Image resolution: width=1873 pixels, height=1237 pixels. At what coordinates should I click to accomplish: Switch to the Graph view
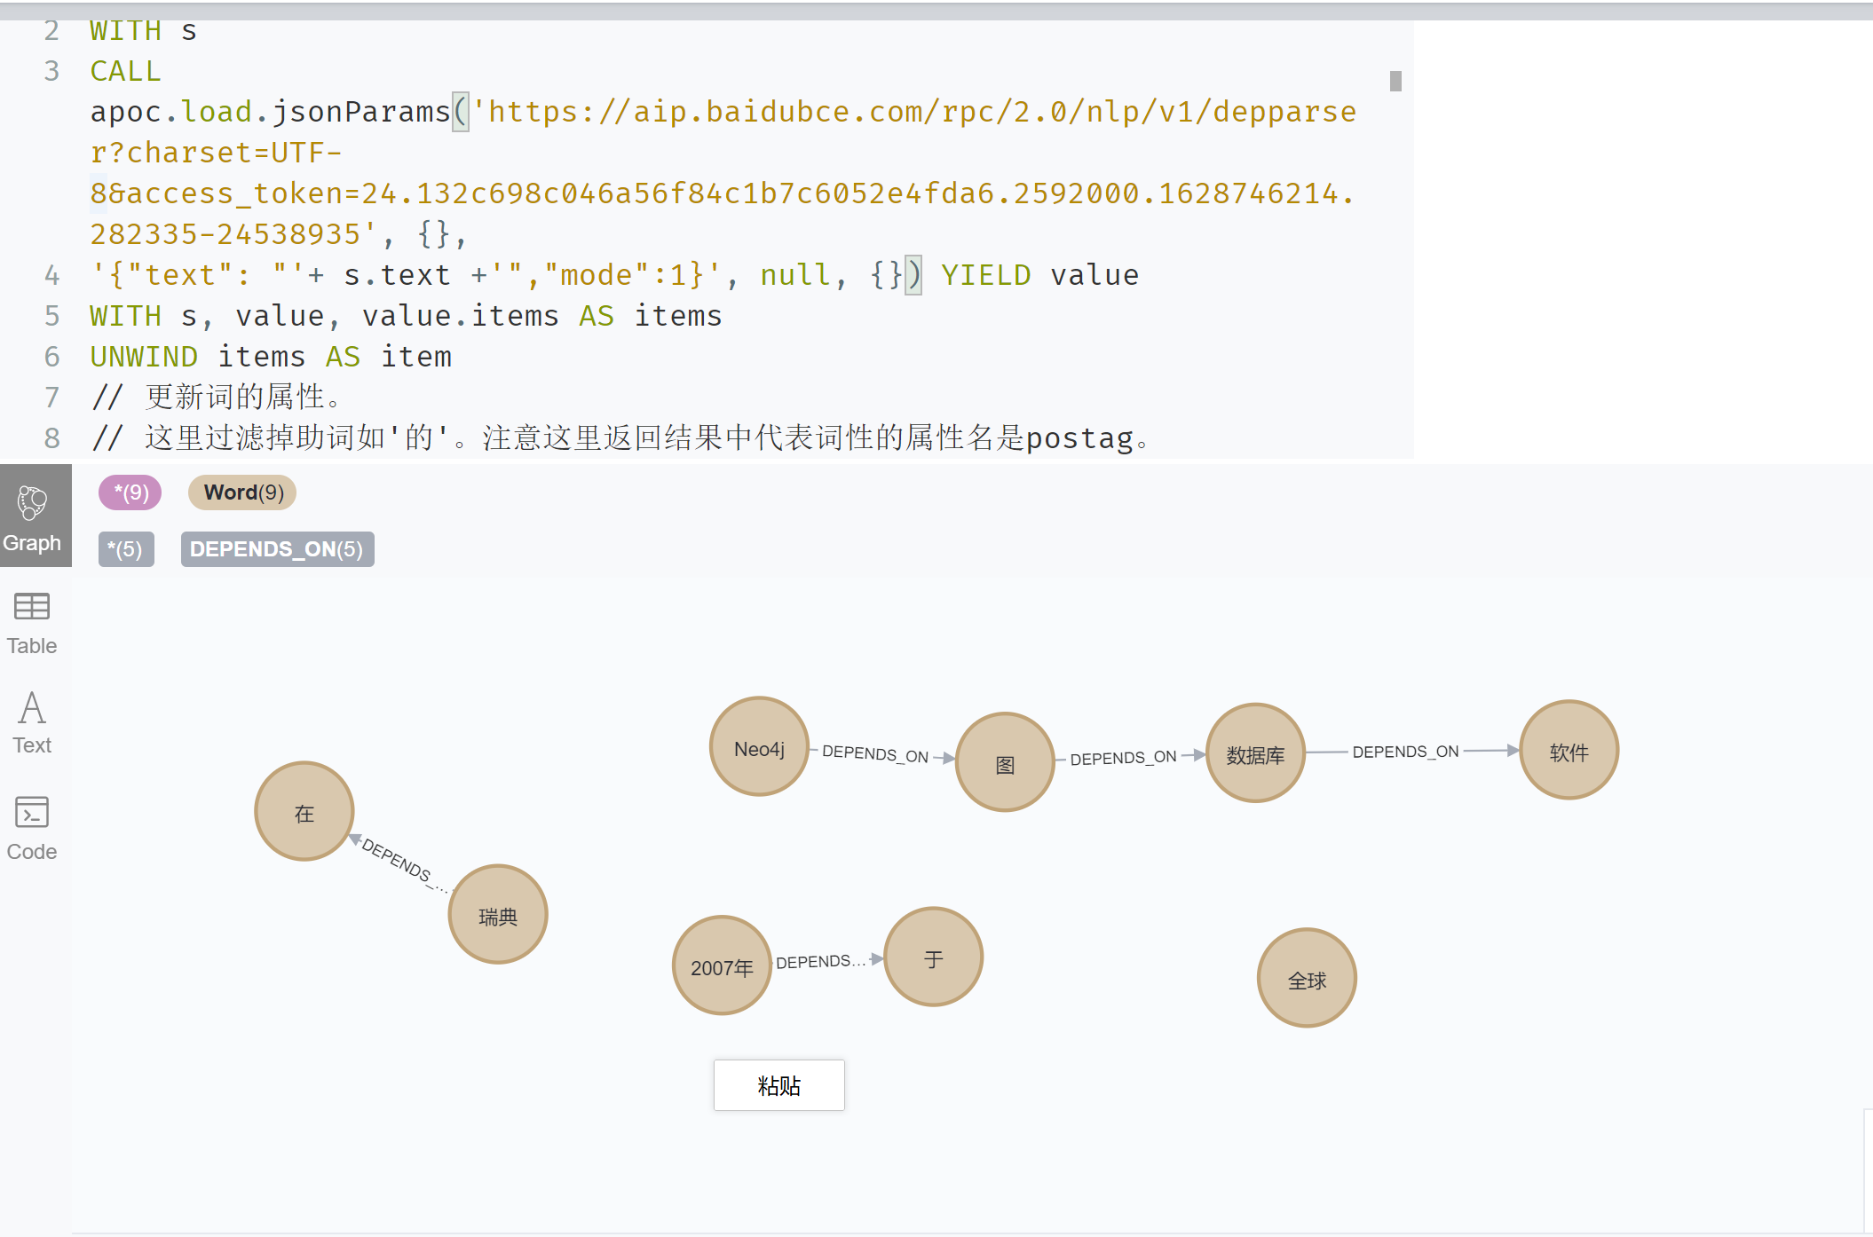[34, 516]
